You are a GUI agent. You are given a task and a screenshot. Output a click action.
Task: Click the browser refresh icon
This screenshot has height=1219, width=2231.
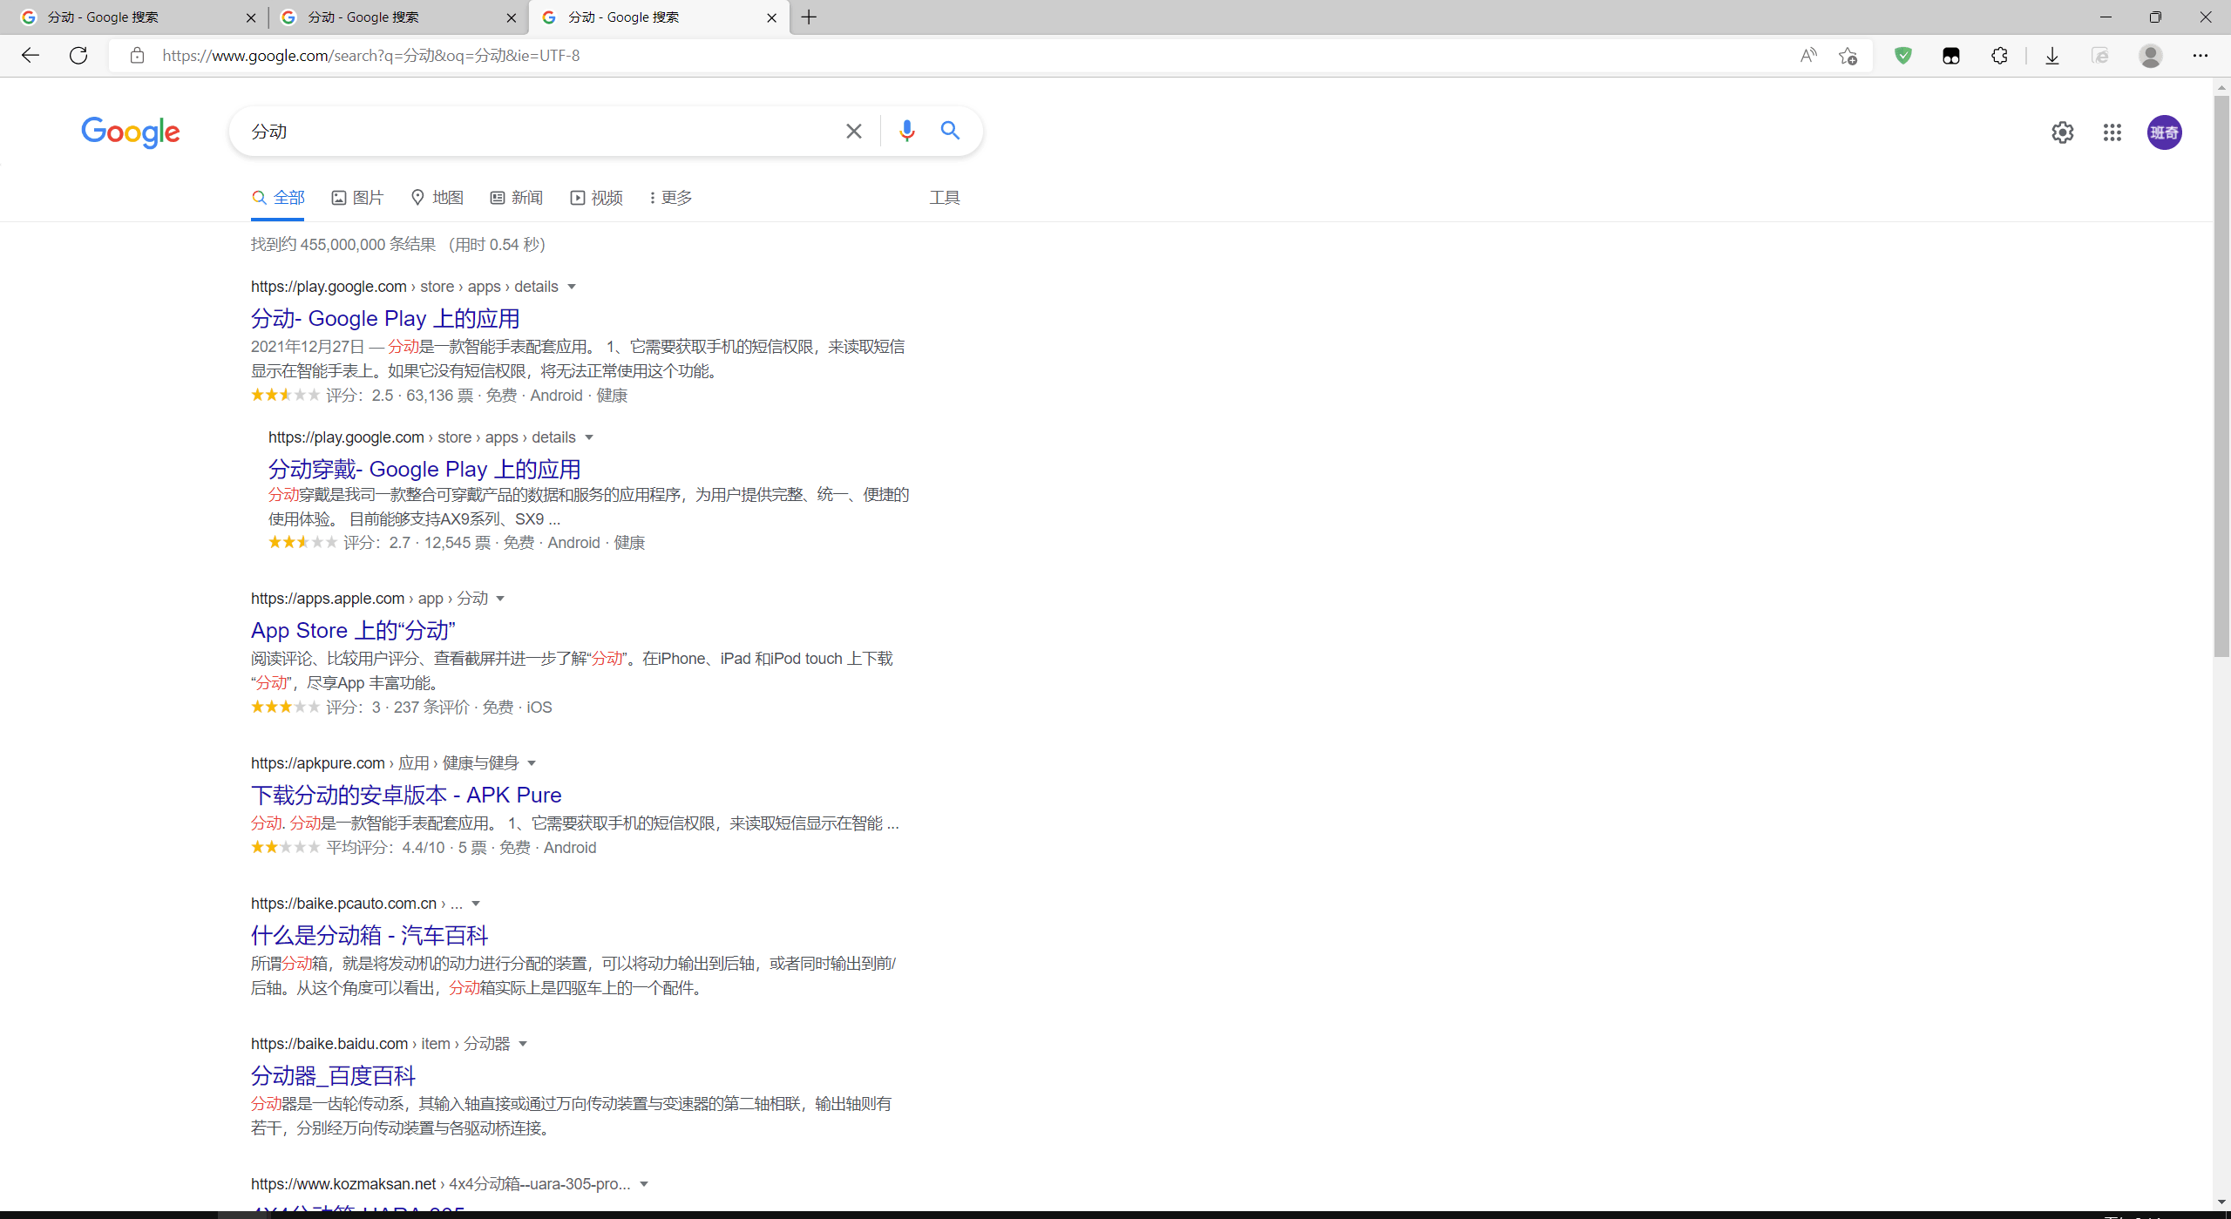[x=78, y=56]
